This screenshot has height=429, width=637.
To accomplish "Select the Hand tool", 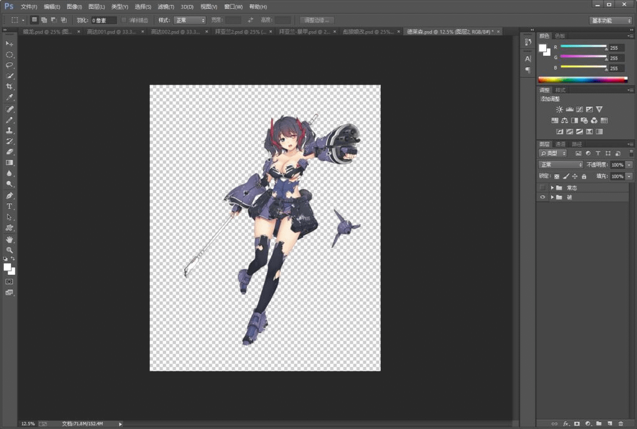I will pos(9,240).
